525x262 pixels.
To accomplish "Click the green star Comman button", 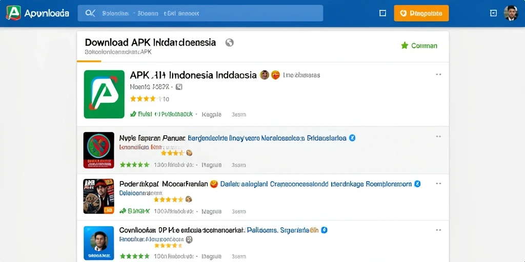I will click(419, 46).
